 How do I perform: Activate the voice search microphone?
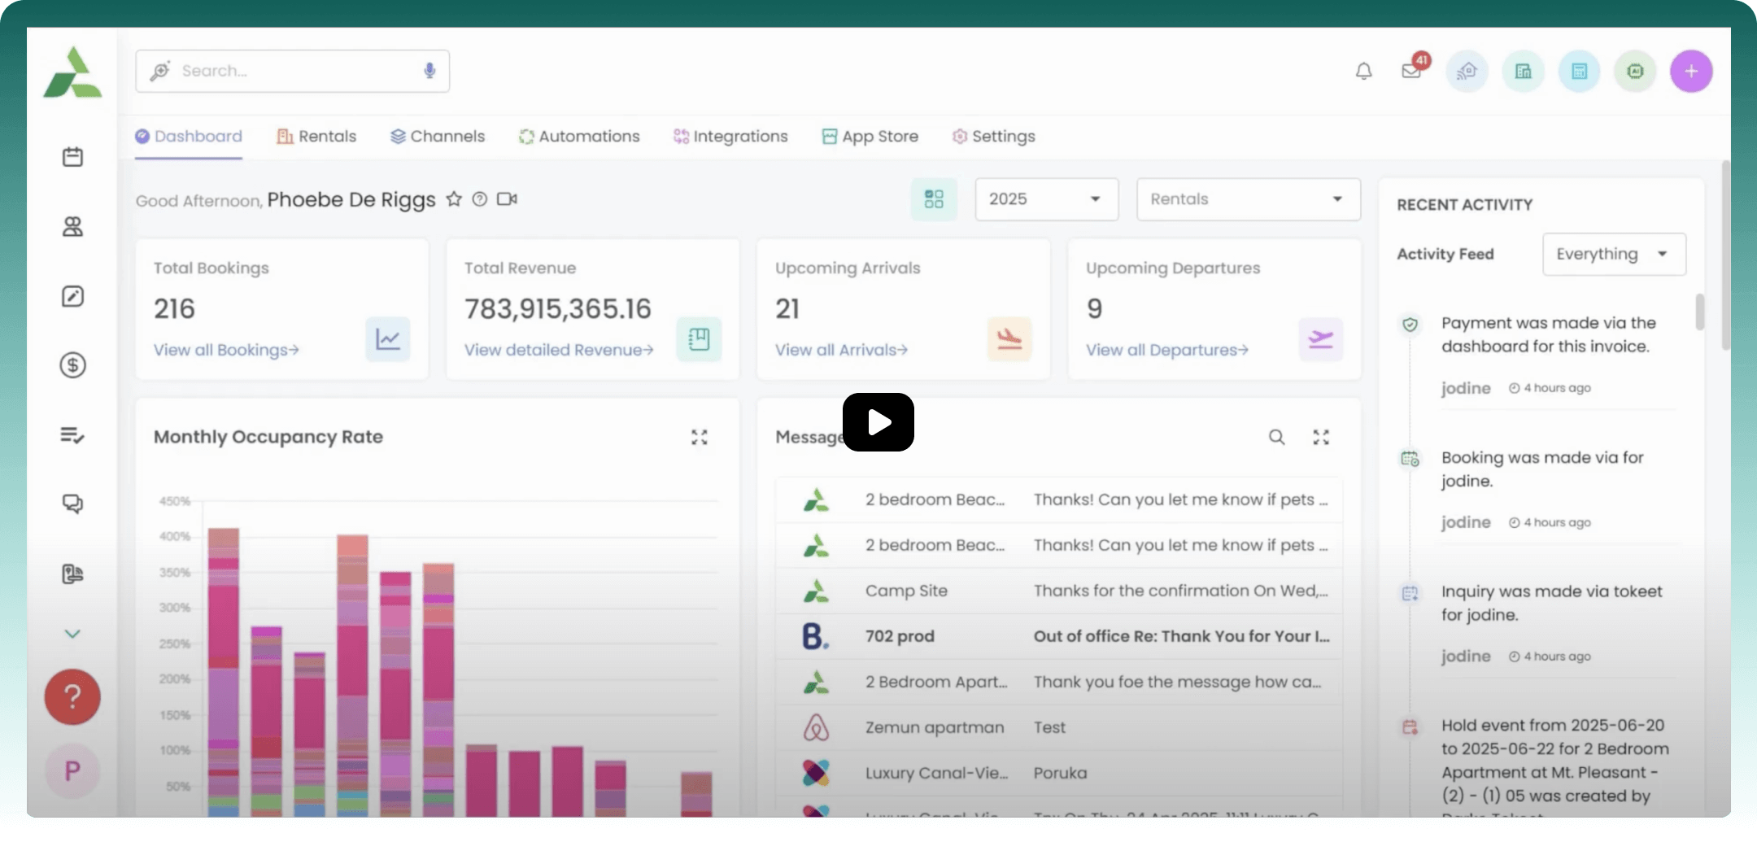point(428,71)
